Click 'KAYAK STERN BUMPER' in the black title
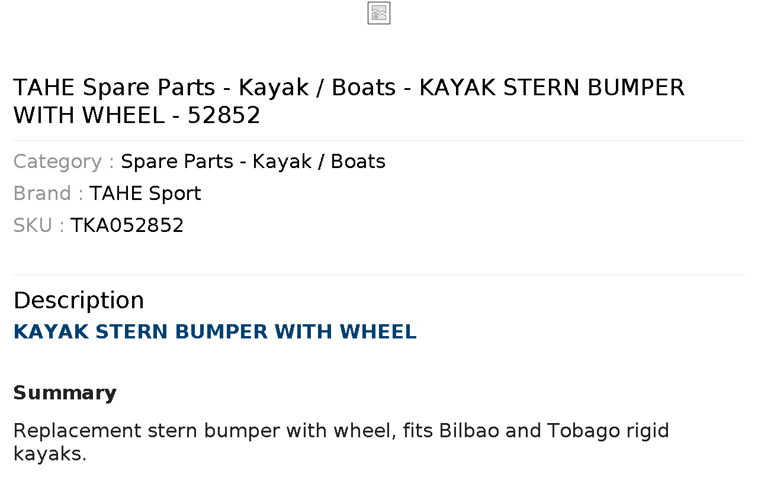 tap(552, 88)
